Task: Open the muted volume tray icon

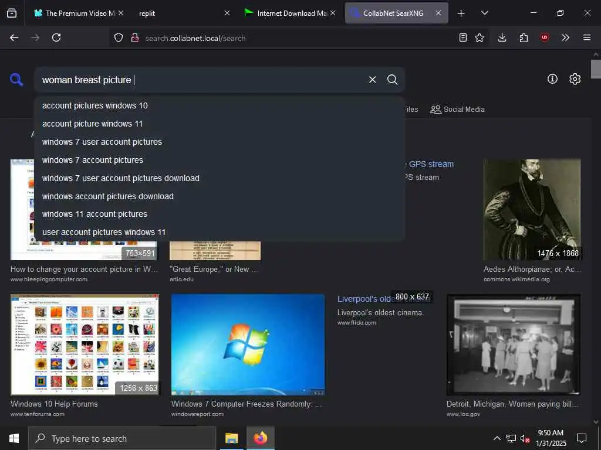Action: tap(525, 438)
